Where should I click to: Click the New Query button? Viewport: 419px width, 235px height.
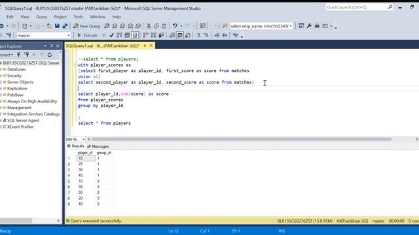click(87, 26)
